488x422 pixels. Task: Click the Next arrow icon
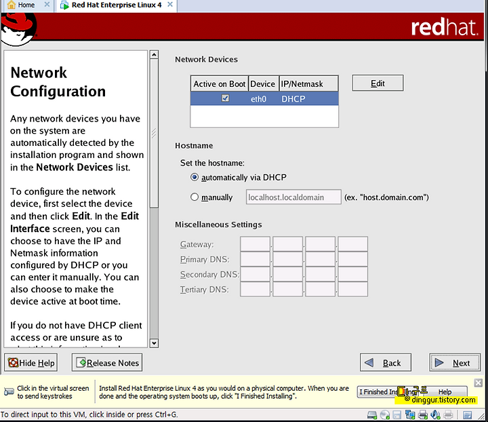(x=439, y=362)
